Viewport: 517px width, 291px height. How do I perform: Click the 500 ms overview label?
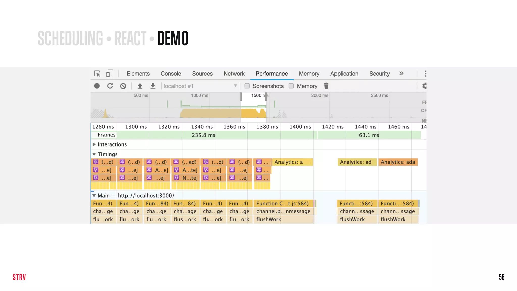coord(141,95)
